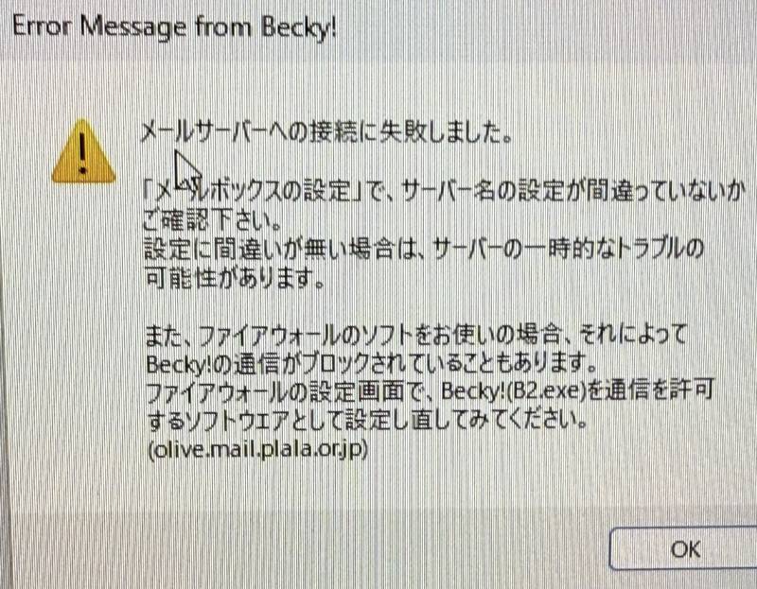
Task: Click the text "Becky!(B2.exe)" in the message
Action: [513, 391]
